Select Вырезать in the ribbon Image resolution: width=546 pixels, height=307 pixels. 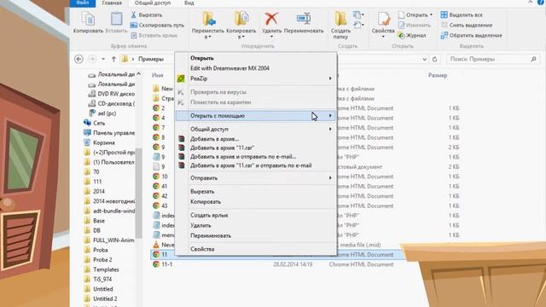point(147,15)
